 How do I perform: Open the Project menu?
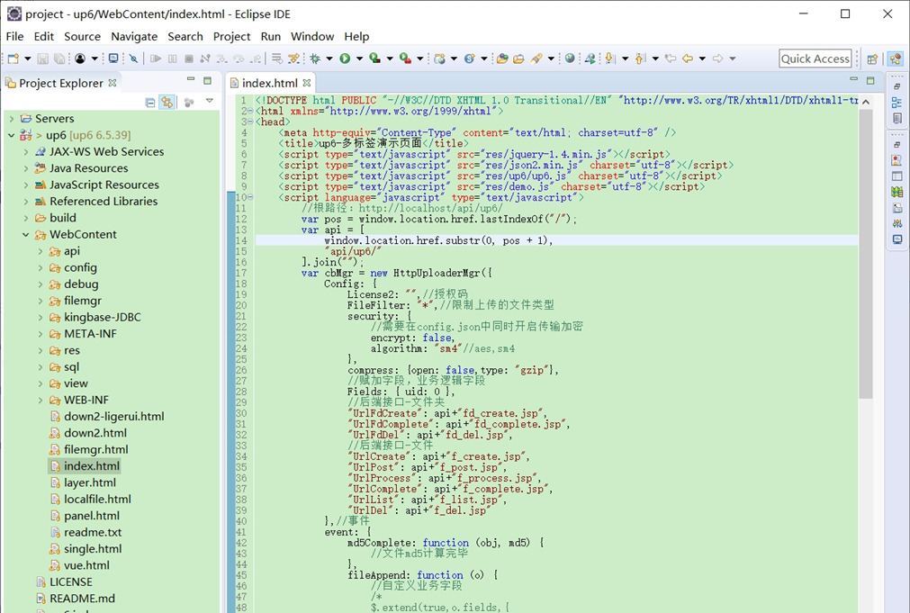pyautogui.click(x=231, y=36)
